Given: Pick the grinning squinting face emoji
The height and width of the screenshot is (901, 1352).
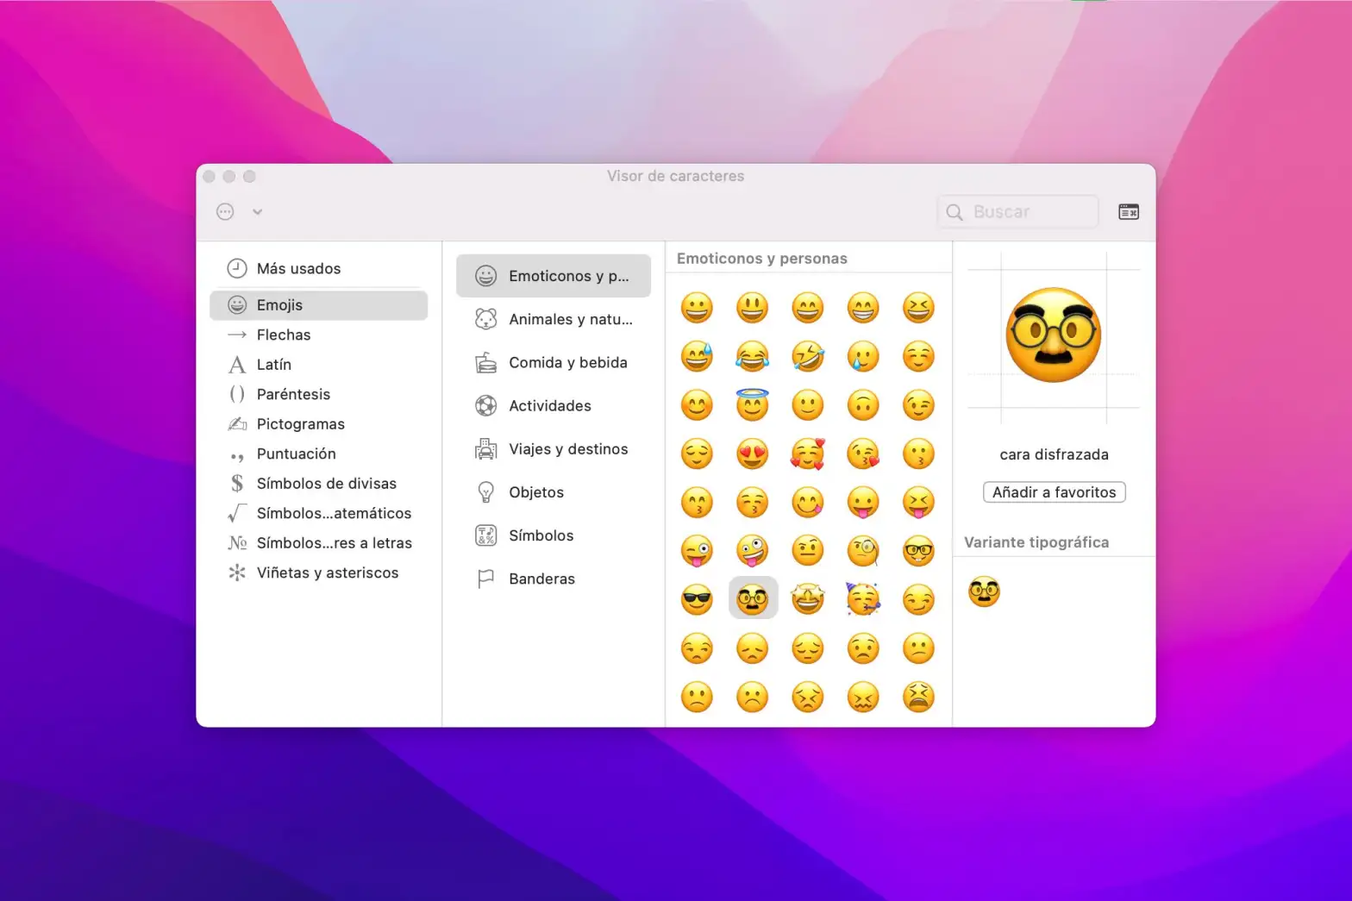Looking at the screenshot, I should click(918, 308).
